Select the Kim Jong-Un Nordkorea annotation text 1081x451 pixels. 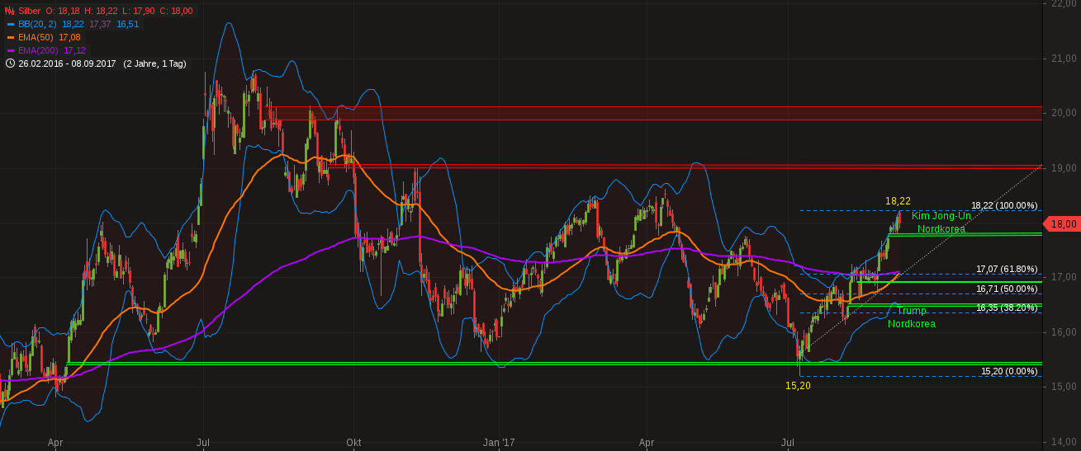(x=941, y=223)
